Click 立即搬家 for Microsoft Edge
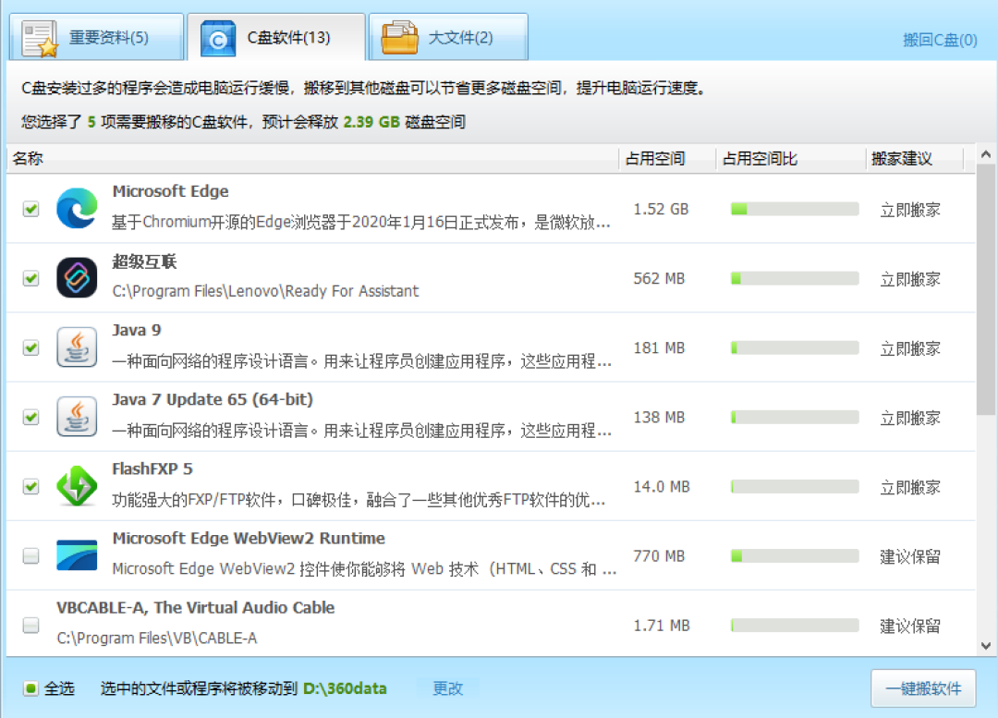This screenshot has height=718, width=998. click(910, 210)
